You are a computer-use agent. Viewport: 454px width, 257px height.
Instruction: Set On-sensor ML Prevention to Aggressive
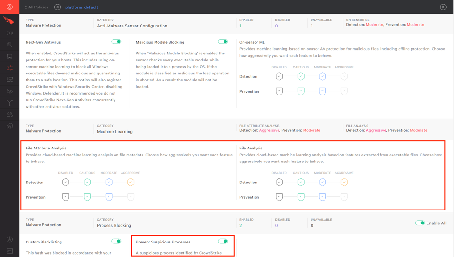[x=344, y=91]
